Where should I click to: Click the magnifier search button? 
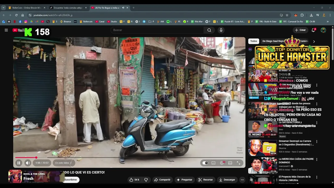coord(209,30)
